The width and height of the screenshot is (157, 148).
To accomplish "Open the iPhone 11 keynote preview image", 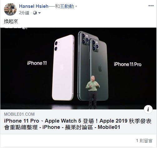I will pos(78,68).
